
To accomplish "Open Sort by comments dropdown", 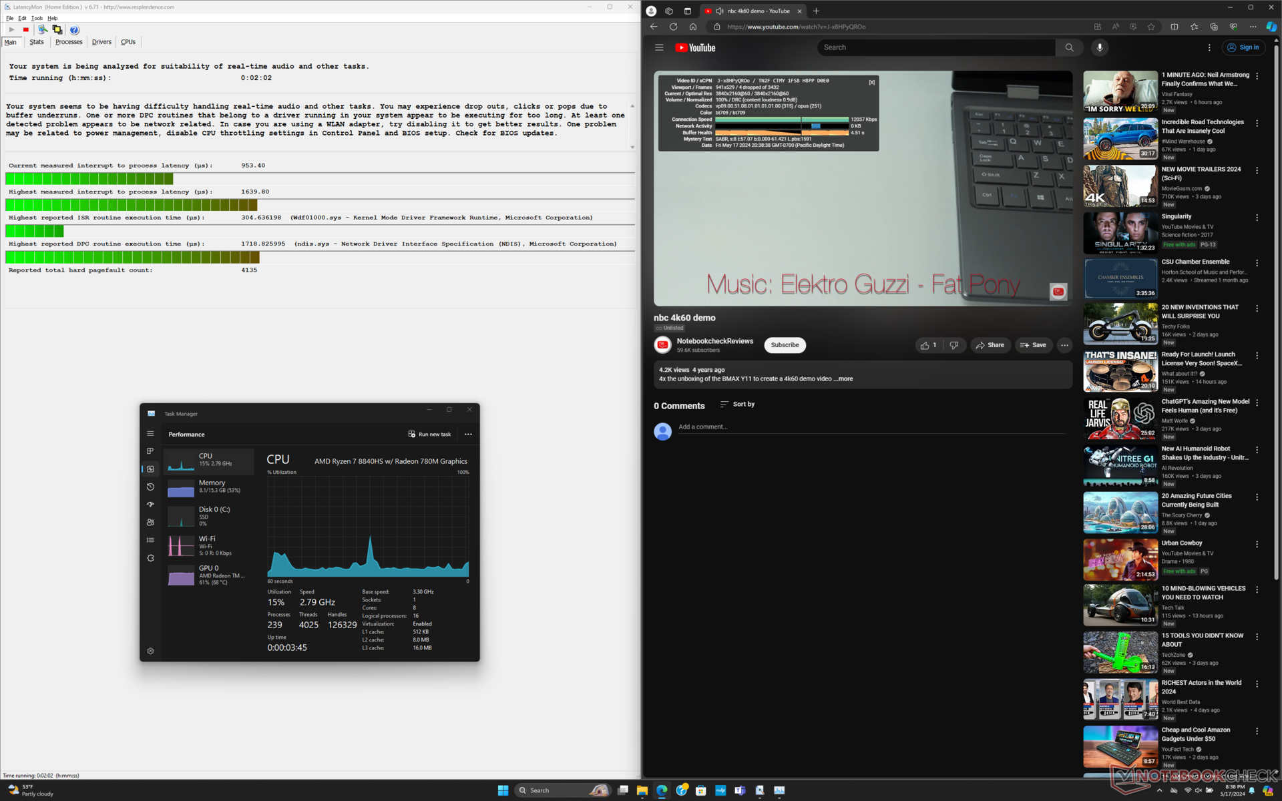I will tap(737, 405).
